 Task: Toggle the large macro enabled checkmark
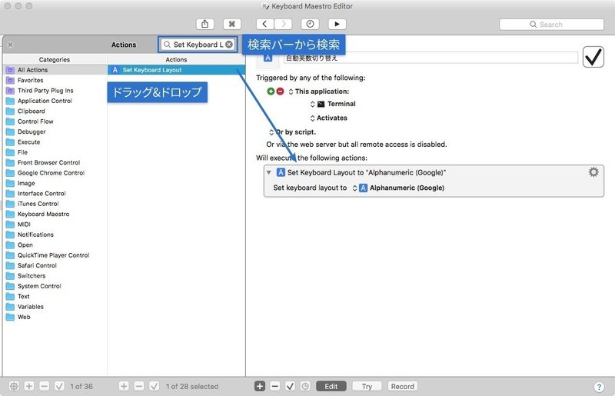593,58
